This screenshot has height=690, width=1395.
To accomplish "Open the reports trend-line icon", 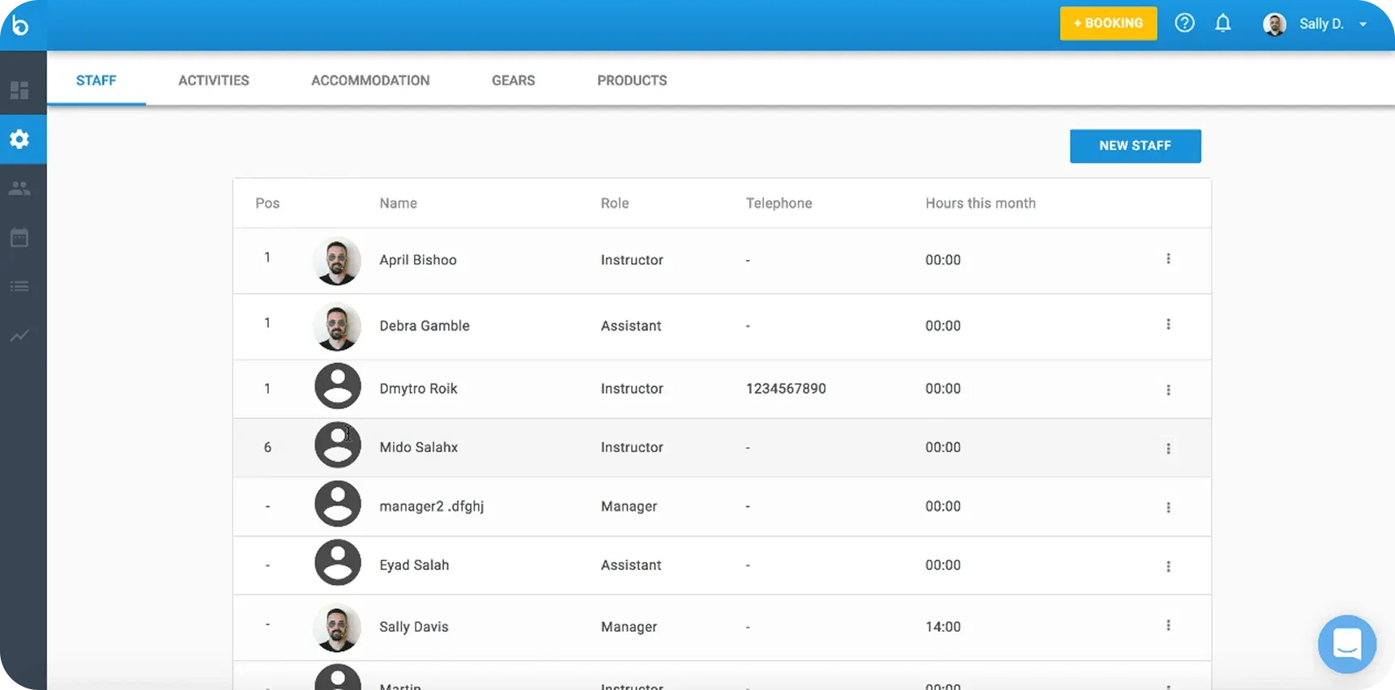I will point(19,335).
